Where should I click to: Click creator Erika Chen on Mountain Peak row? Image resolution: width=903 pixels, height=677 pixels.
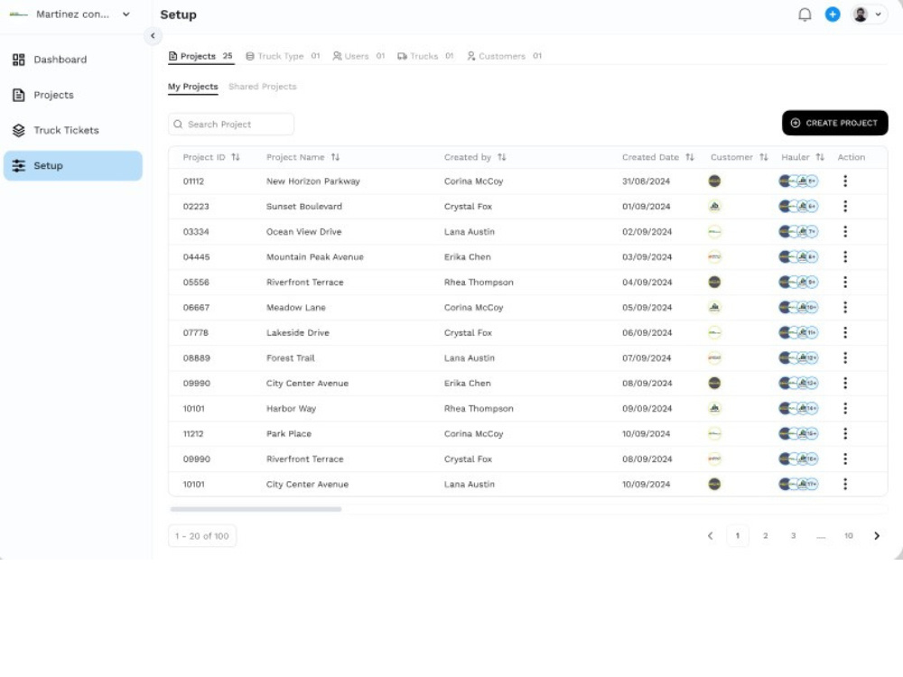click(x=468, y=256)
